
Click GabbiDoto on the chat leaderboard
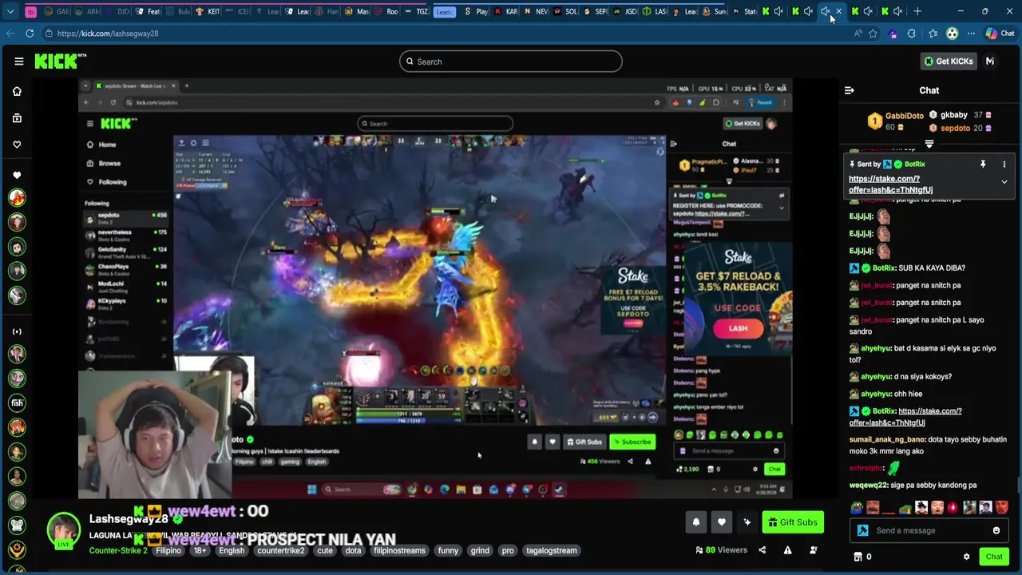pyautogui.click(x=904, y=116)
